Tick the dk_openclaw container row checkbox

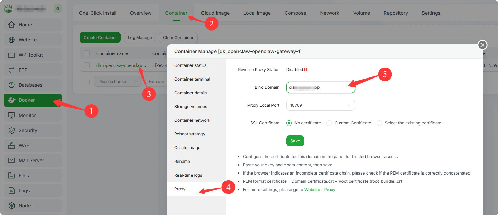[87, 65]
